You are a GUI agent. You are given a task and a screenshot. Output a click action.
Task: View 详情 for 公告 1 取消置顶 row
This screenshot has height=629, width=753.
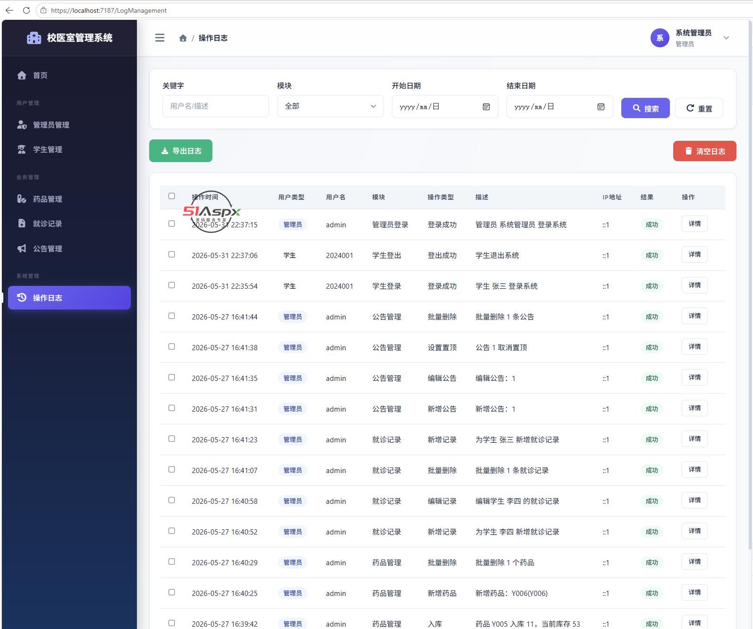coord(694,347)
